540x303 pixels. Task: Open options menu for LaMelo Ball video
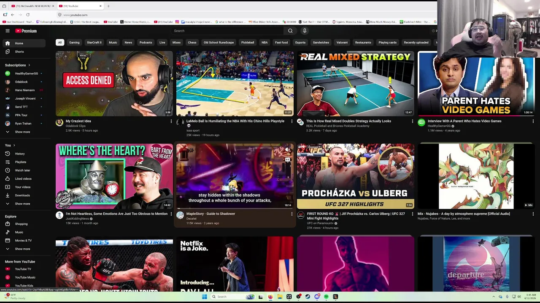click(292, 121)
